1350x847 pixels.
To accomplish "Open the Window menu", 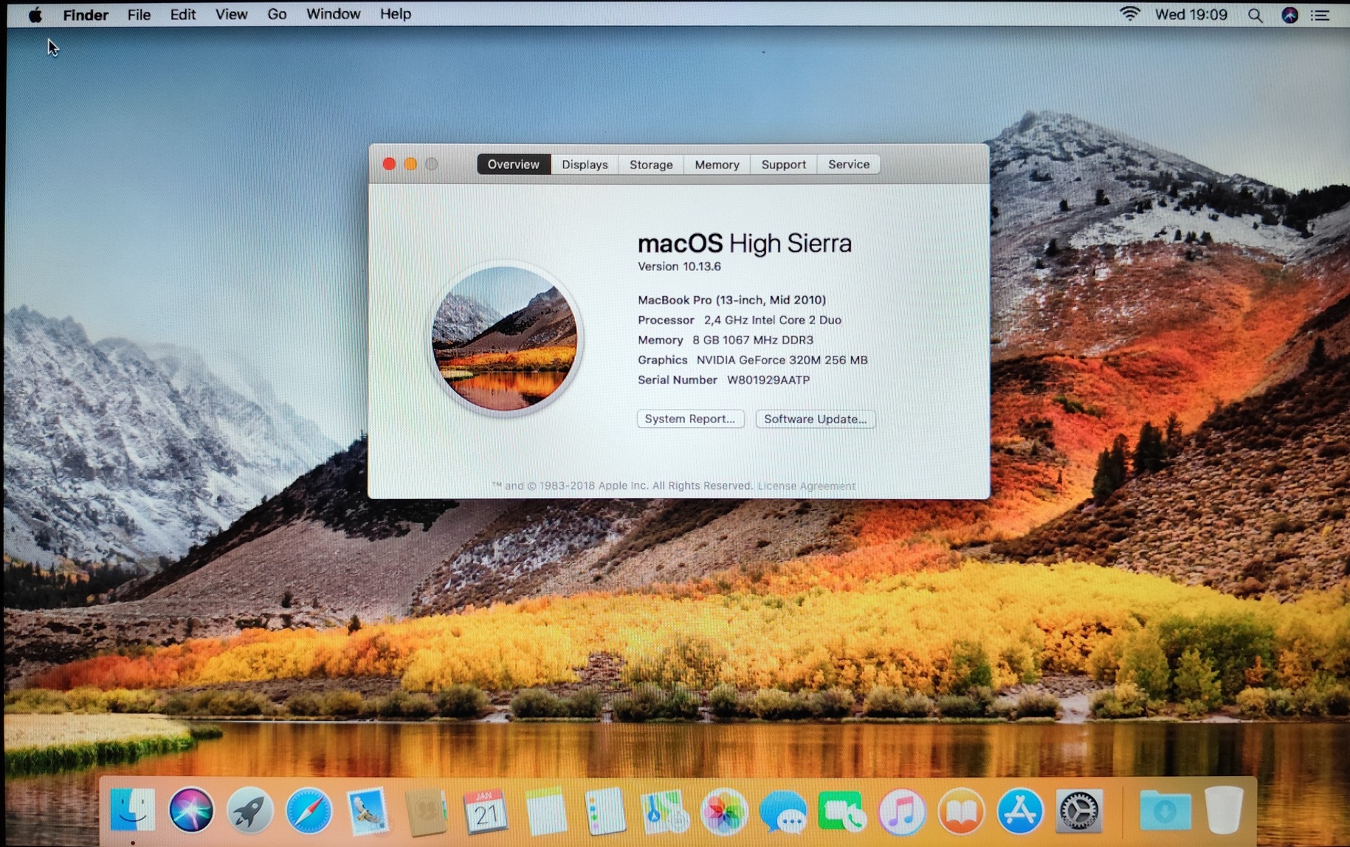I will [333, 15].
